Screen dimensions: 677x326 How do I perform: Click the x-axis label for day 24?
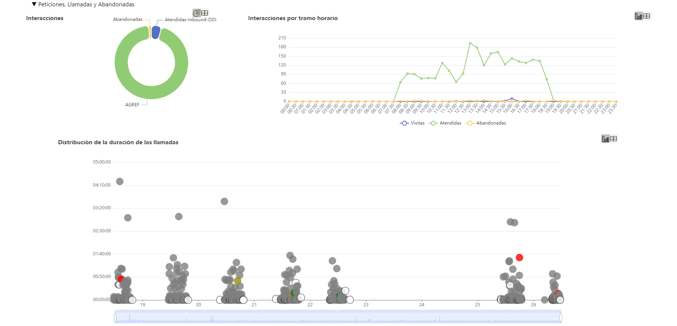click(x=422, y=305)
